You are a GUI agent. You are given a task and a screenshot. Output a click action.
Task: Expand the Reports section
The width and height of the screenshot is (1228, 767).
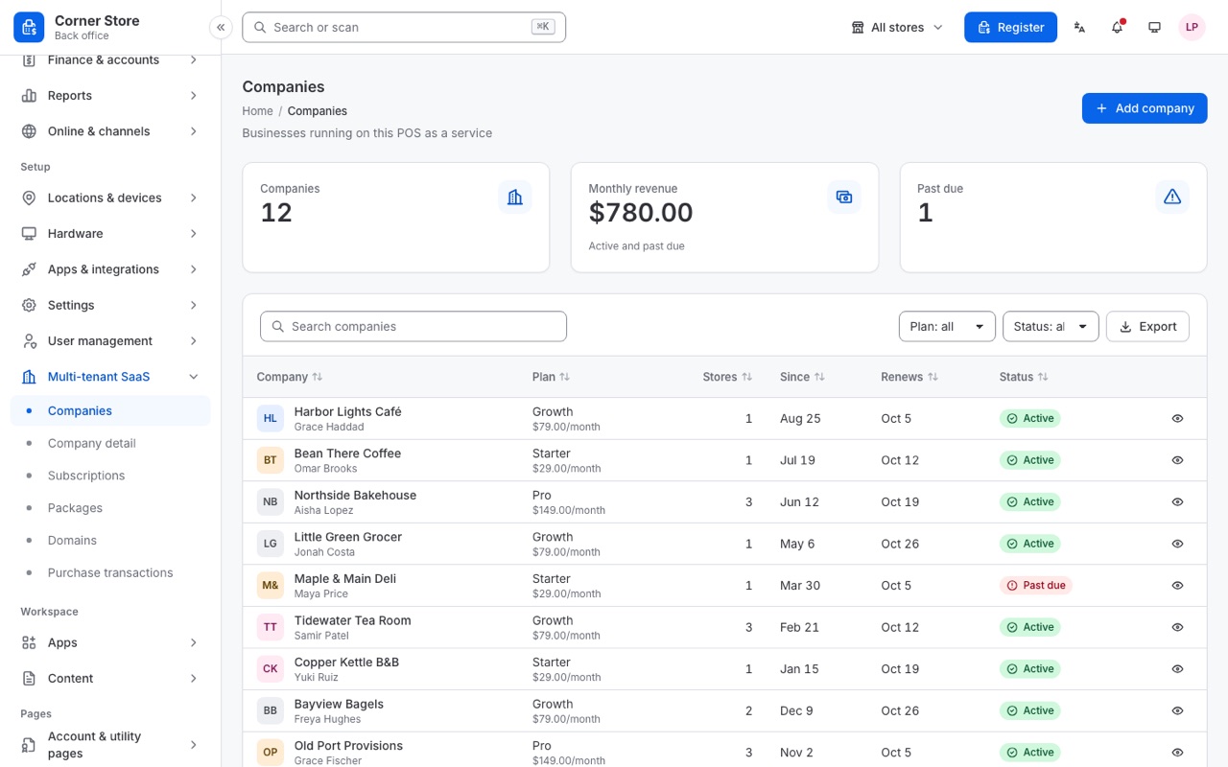pyautogui.click(x=110, y=95)
